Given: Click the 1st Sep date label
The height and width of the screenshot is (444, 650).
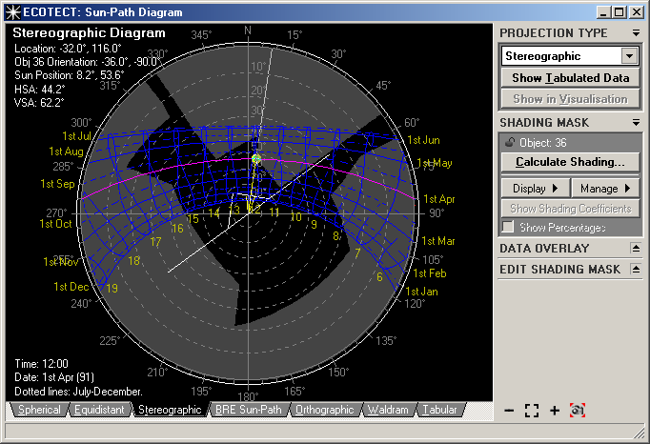Looking at the screenshot, I should coord(57,184).
